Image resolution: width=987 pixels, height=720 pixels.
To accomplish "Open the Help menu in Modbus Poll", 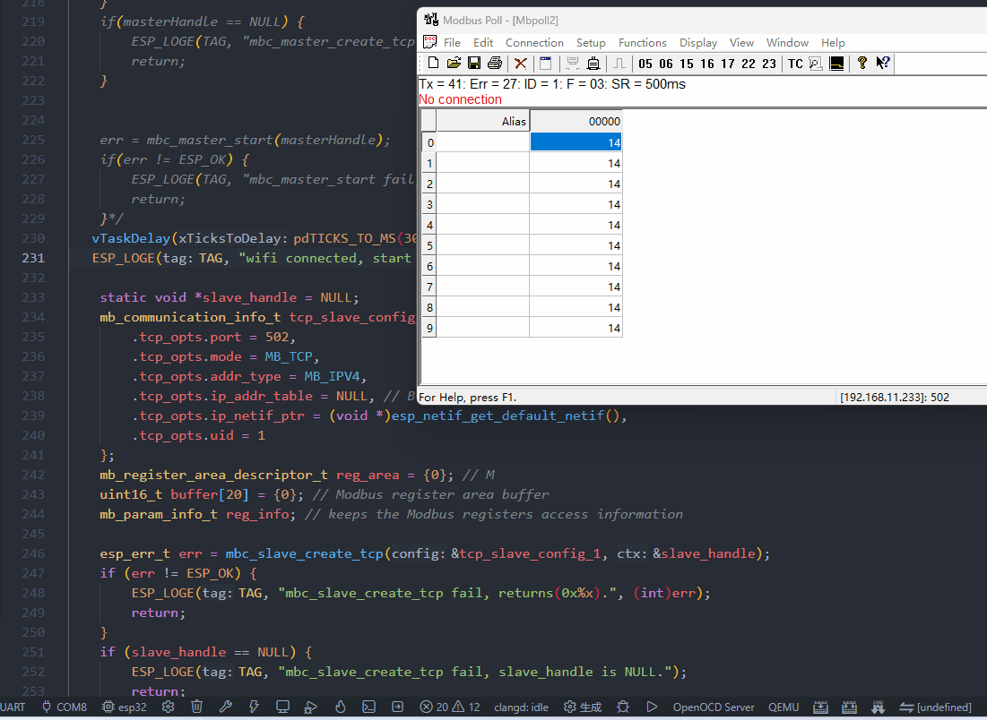I will point(833,43).
